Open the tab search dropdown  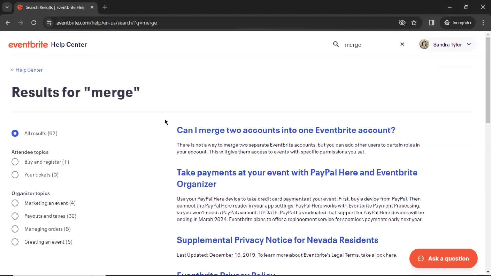pos(7,7)
